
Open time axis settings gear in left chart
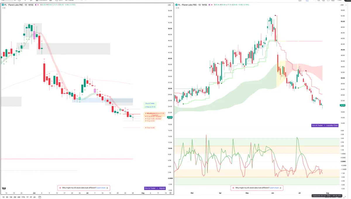170,193
